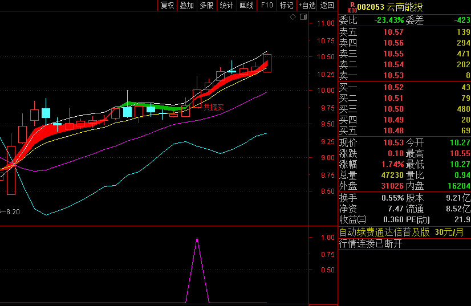Open the 统计 statistics tool

[226, 5]
